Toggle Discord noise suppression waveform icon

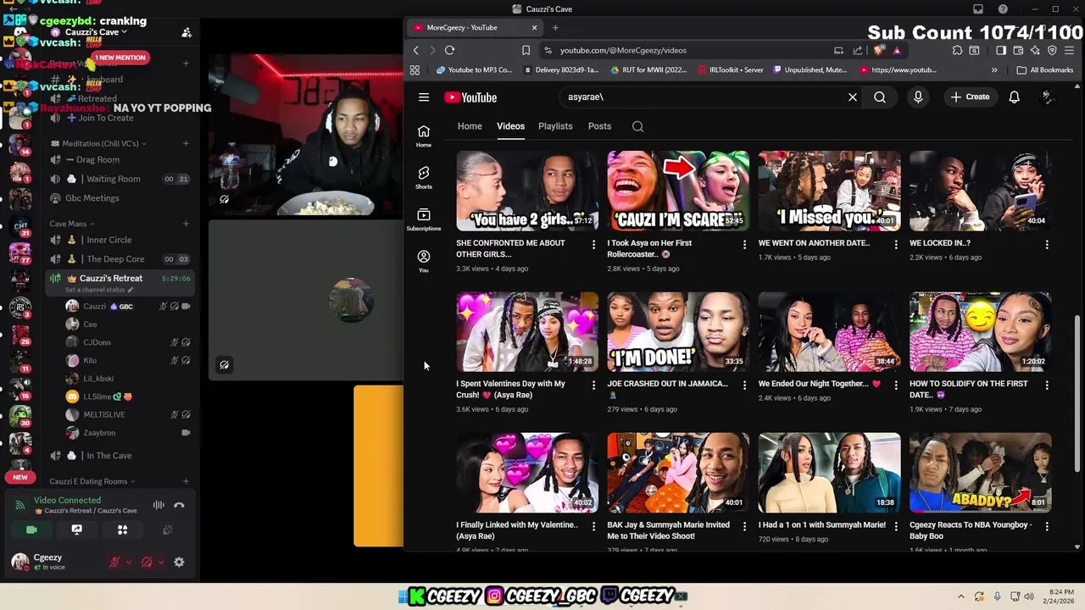point(159,505)
